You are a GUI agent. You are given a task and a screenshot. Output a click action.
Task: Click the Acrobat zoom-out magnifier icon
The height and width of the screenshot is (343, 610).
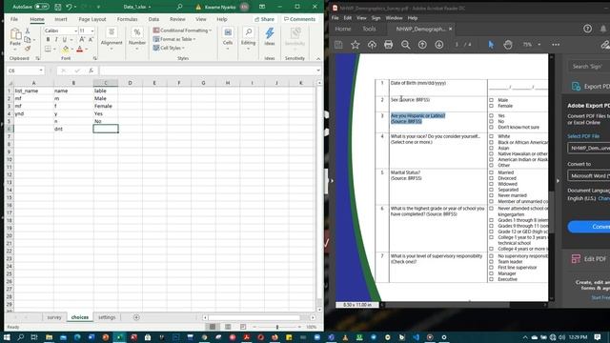tap(405, 45)
